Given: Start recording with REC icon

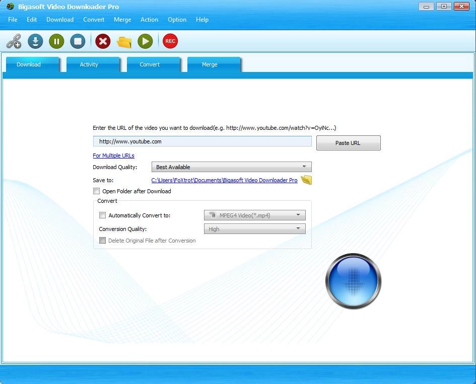Looking at the screenshot, I should click(x=170, y=41).
